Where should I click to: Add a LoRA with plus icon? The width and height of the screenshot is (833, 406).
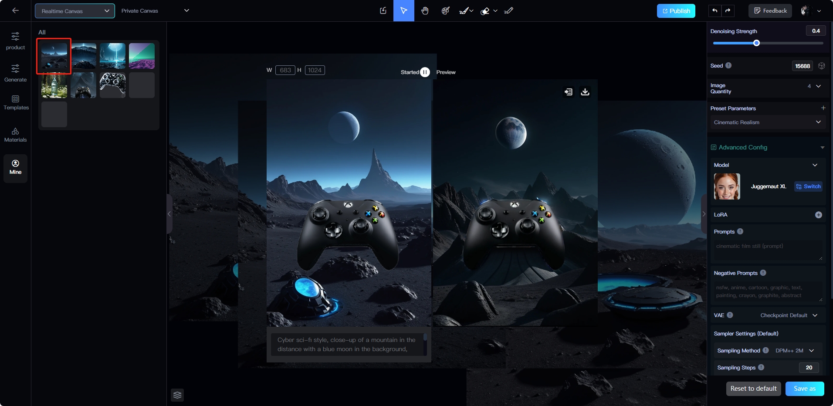point(819,215)
